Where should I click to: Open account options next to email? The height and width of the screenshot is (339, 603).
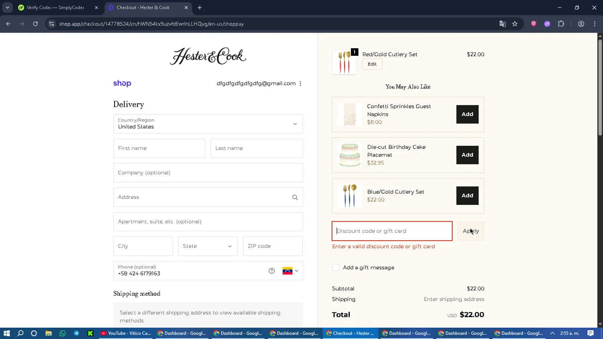click(300, 84)
